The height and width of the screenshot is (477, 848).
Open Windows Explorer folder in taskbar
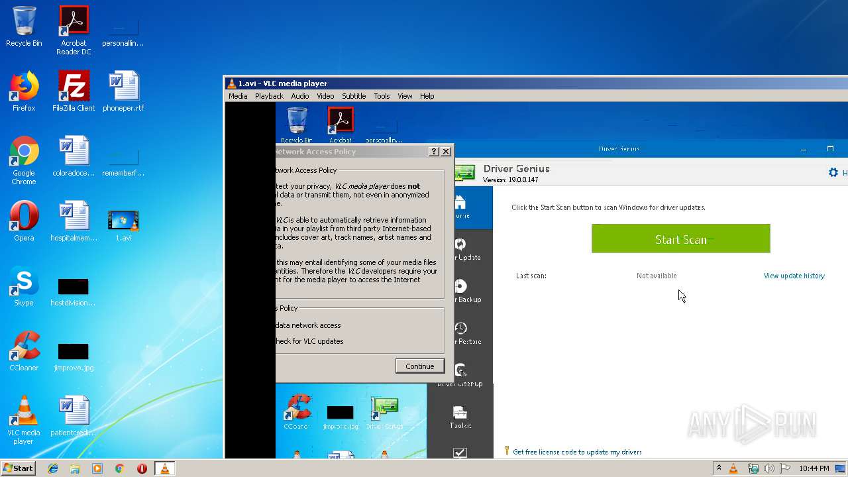(x=75, y=468)
